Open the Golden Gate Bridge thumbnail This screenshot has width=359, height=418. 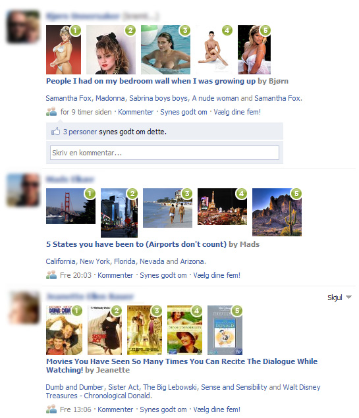click(x=70, y=206)
